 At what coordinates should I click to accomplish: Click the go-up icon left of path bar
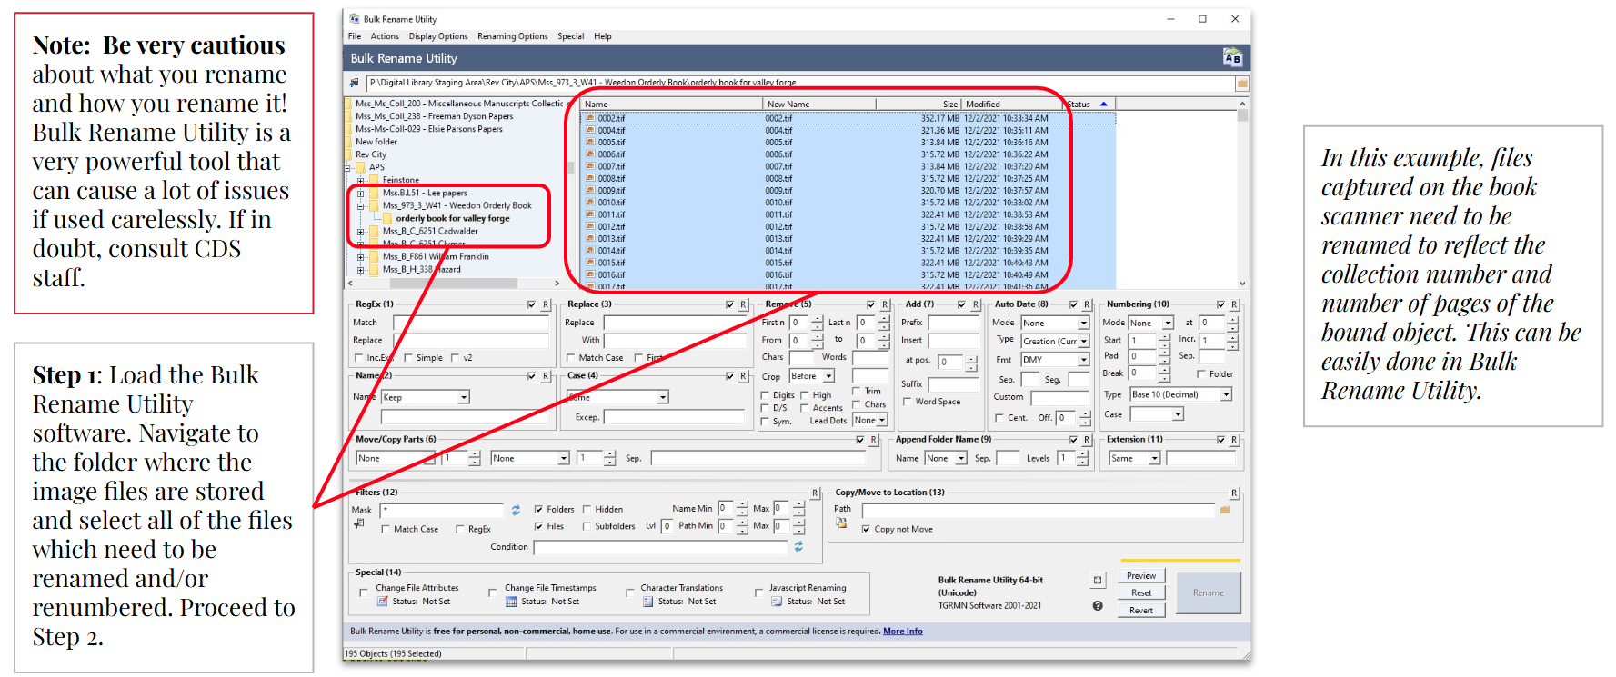coord(355,83)
